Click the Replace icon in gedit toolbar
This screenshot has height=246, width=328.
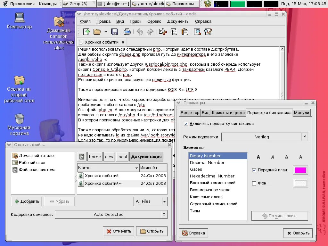click(208, 32)
